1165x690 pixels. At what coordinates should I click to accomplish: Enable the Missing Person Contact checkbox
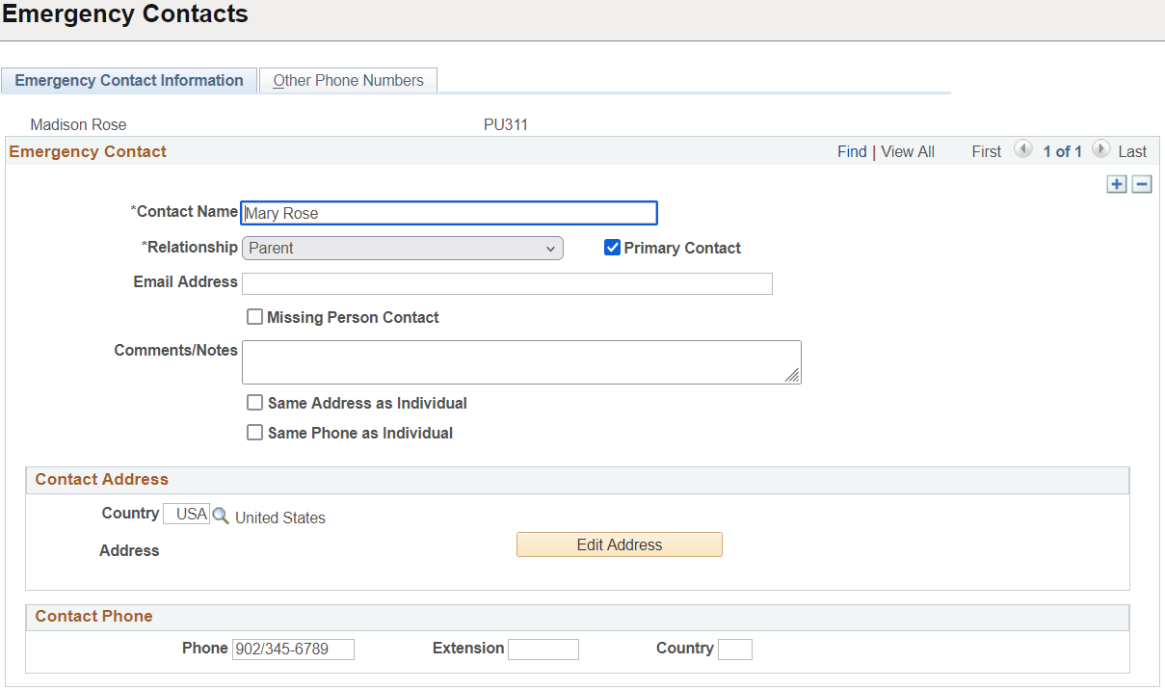[x=255, y=317]
